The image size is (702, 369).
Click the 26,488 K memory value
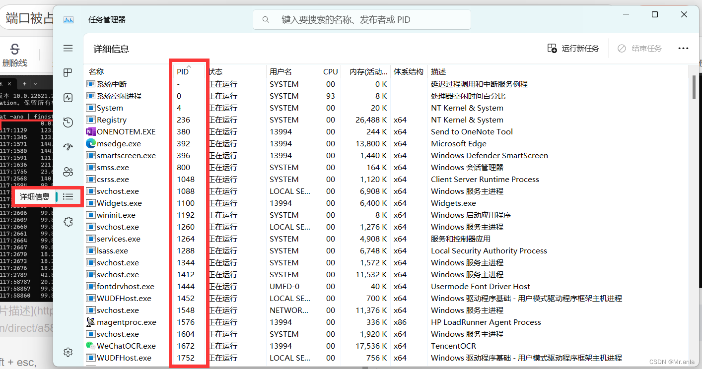(x=371, y=120)
